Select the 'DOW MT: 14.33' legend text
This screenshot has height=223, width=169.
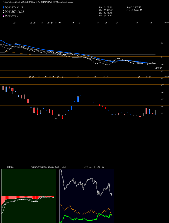coord(14,12)
